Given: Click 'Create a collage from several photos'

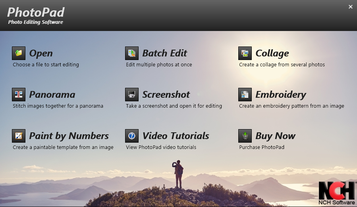Looking at the screenshot, I should click(x=282, y=65).
